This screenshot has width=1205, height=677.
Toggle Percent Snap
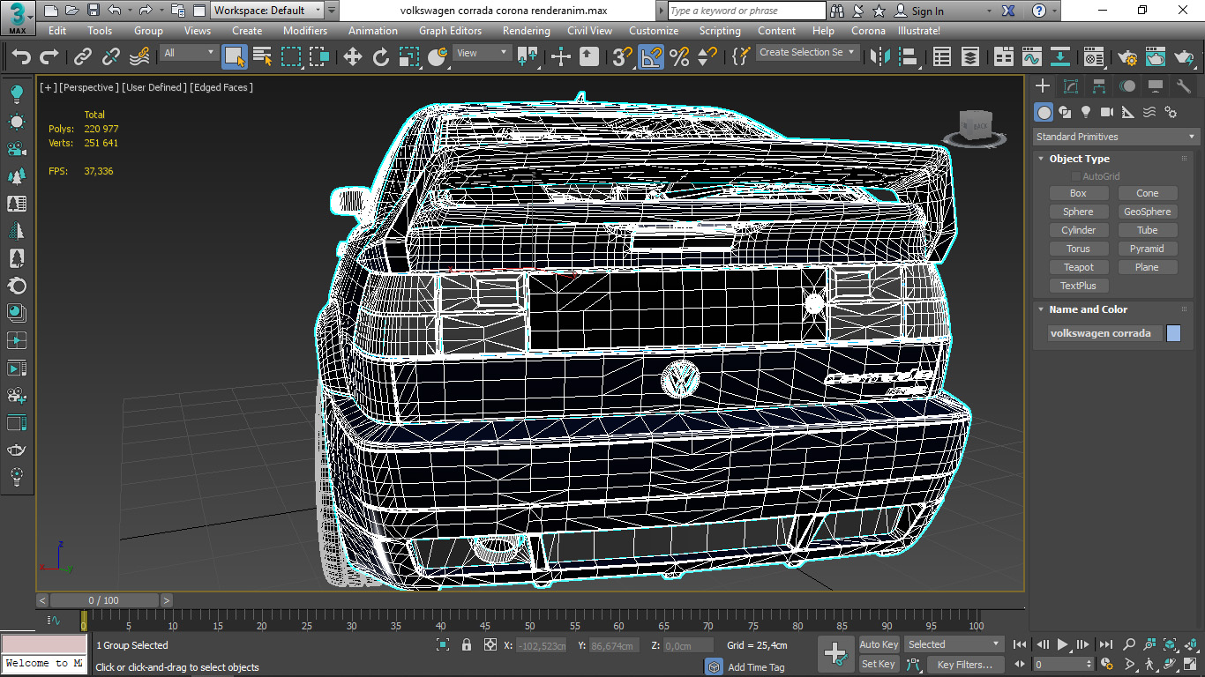(679, 57)
